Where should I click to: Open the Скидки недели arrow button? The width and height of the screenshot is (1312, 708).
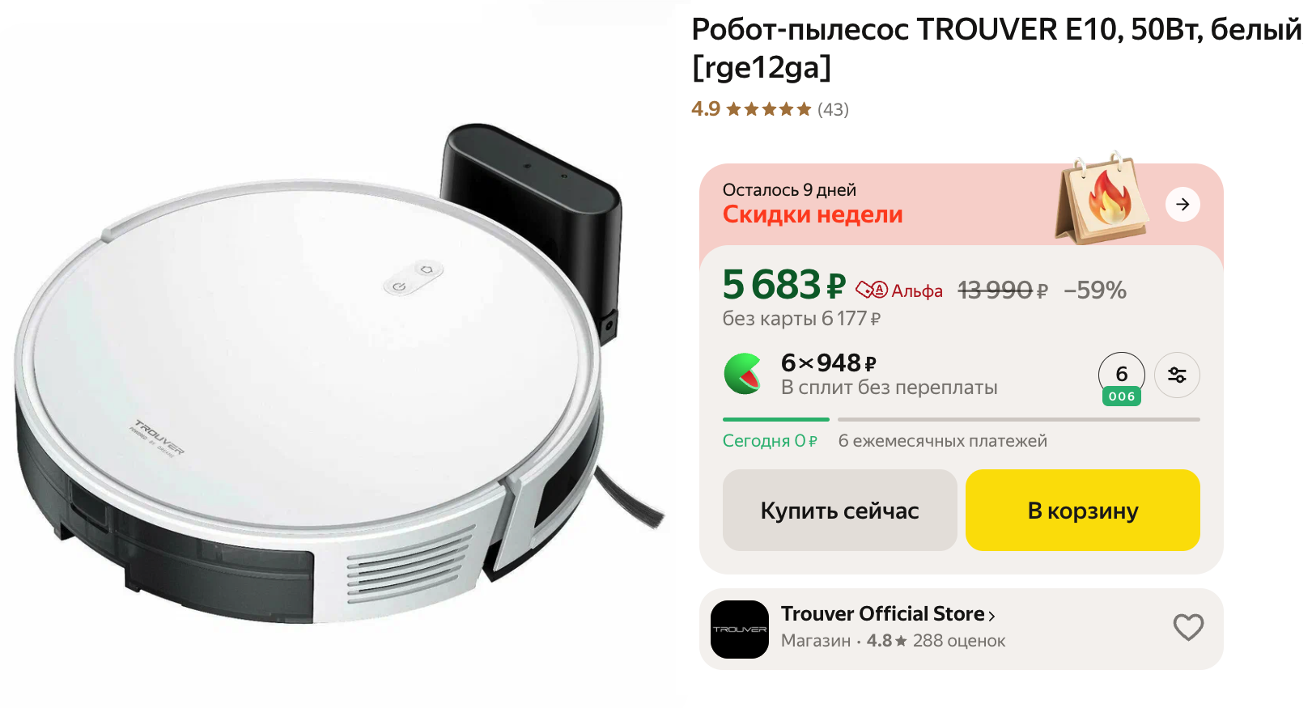[x=1182, y=204]
